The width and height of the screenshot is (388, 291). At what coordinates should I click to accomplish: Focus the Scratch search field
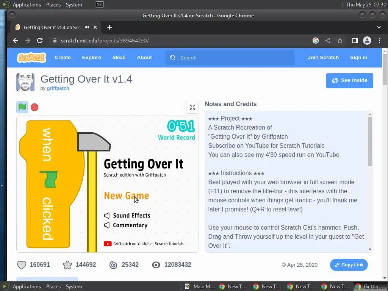(x=230, y=58)
